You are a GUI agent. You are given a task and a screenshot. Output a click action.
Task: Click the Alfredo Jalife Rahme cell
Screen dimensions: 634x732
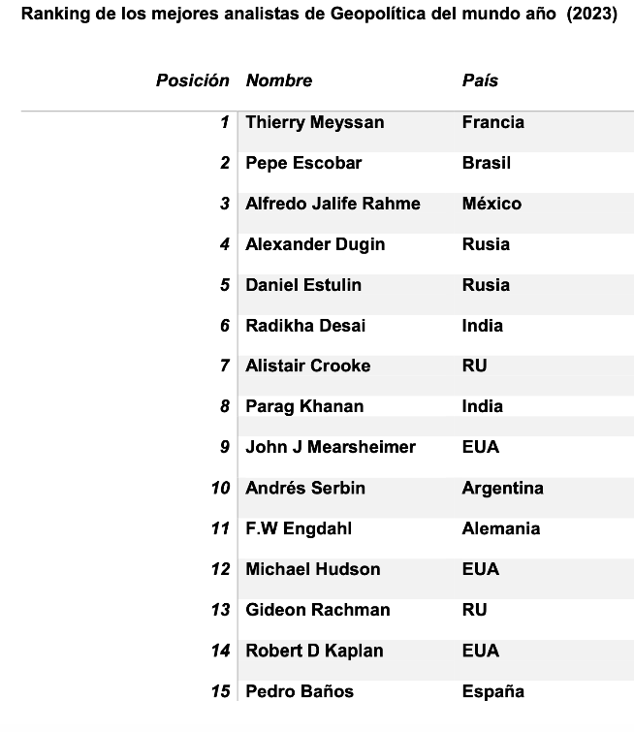coord(333,204)
